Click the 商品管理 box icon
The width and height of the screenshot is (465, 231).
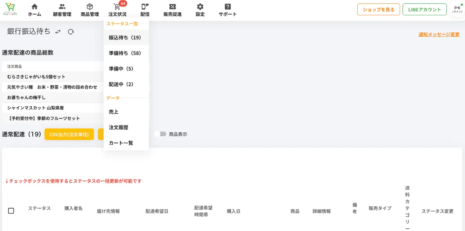[90, 7]
